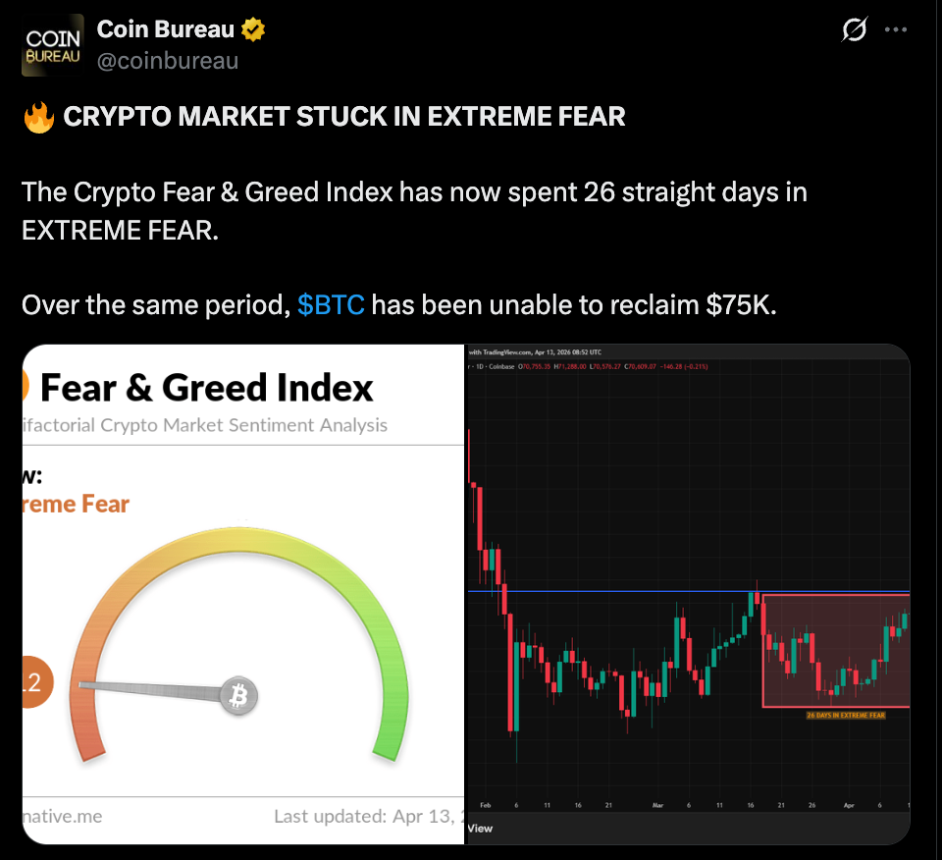This screenshot has width=942, height=860.
Task: Click the green end of the gauge arc
Action: [386, 743]
